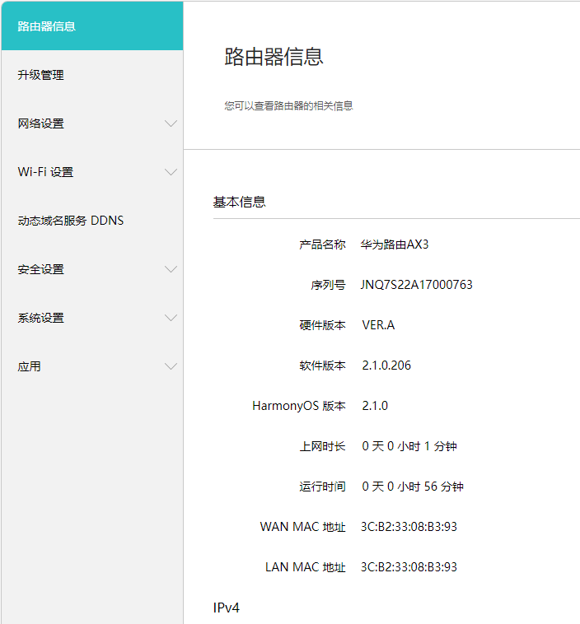Image resolution: width=580 pixels, height=624 pixels.
Task: Click software version value 2.1.0.206
Action: [386, 366]
